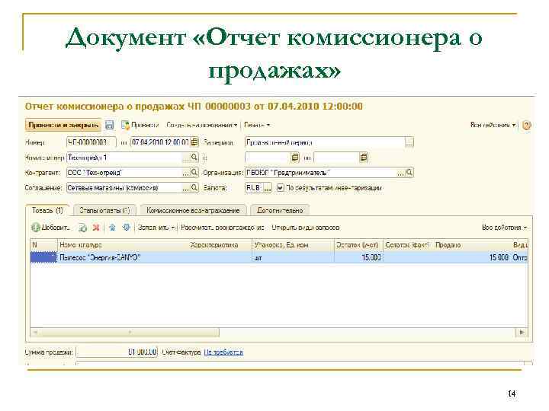Click the green Добавить add row icon
The height and width of the screenshot is (411, 549).
[x=35, y=228]
